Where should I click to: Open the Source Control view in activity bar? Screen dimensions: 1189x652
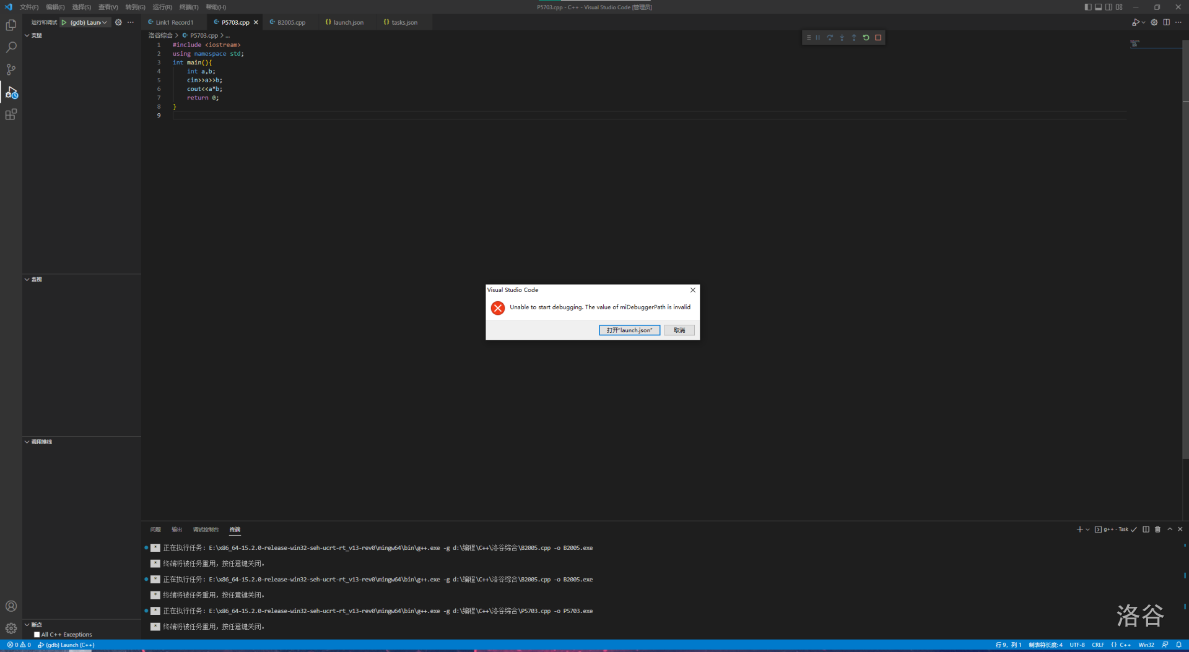(x=11, y=69)
